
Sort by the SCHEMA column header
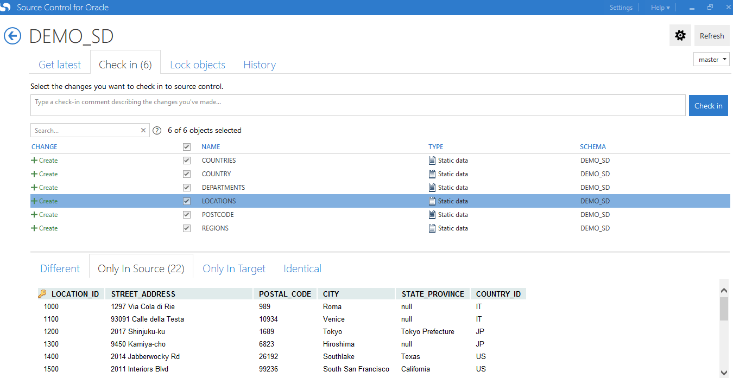[x=593, y=147]
